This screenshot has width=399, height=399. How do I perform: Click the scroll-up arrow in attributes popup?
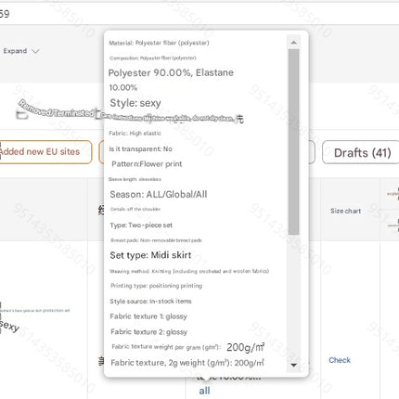tap(294, 43)
